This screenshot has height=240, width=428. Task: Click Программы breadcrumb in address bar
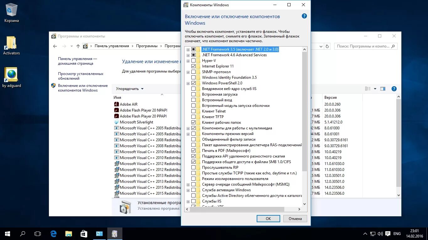point(147,46)
